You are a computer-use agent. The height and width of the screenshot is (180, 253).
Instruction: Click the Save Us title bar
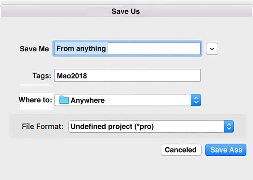tap(126, 12)
